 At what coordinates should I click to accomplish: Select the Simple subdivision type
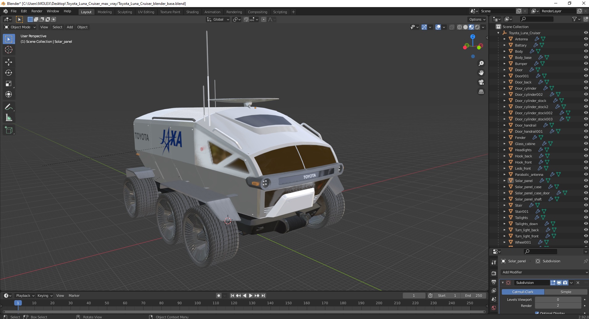coord(566,292)
